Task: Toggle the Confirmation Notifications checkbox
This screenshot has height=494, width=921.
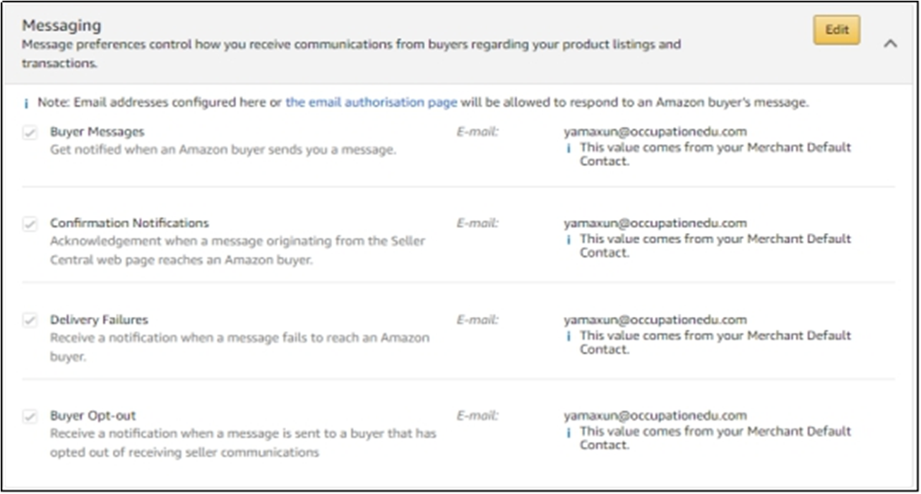Action: pyautogui.click(x=30, y=224)
